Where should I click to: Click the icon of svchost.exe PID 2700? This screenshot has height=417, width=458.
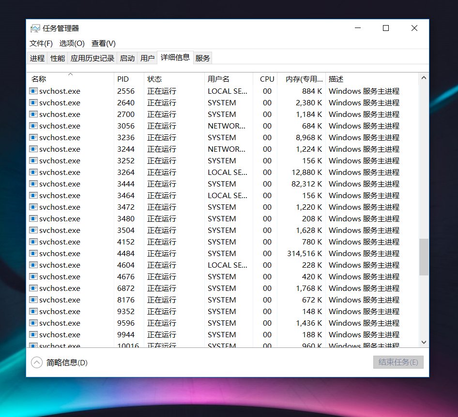tap(33, 115)
